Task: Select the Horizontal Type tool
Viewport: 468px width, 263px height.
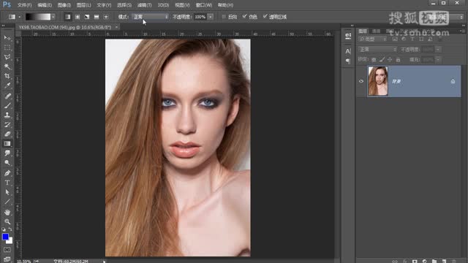Action: (7, 183)
